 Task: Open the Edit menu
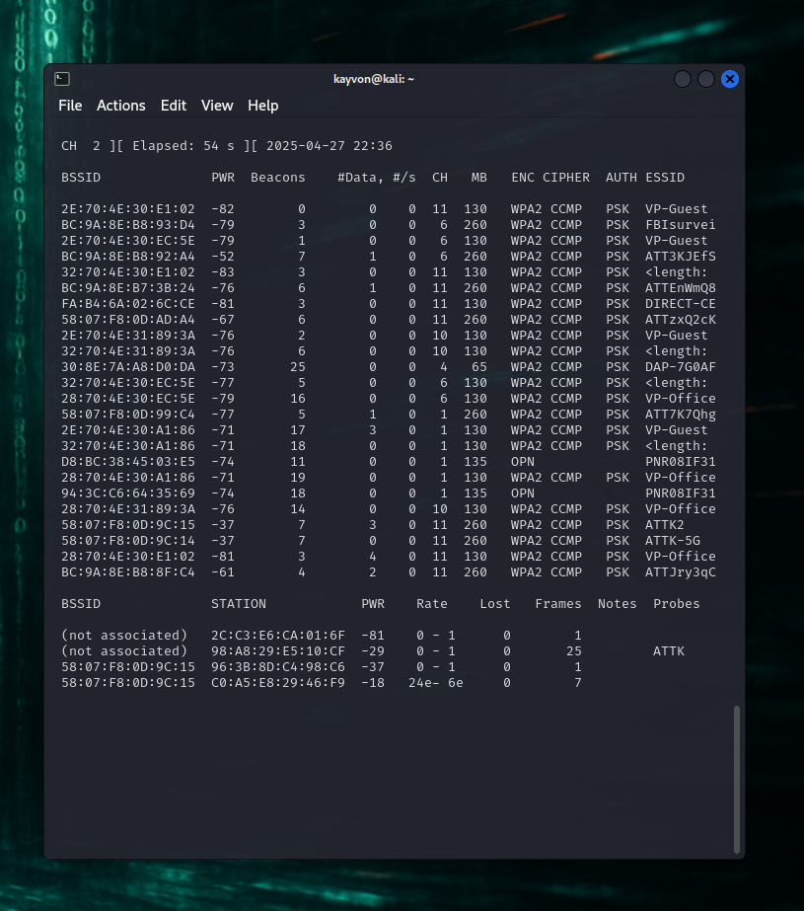tap(173, 106)
